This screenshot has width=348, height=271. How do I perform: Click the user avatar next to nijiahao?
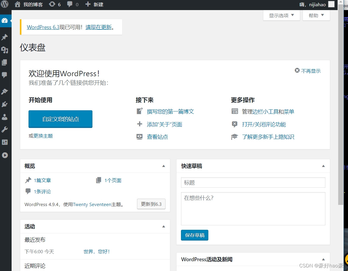331,4
